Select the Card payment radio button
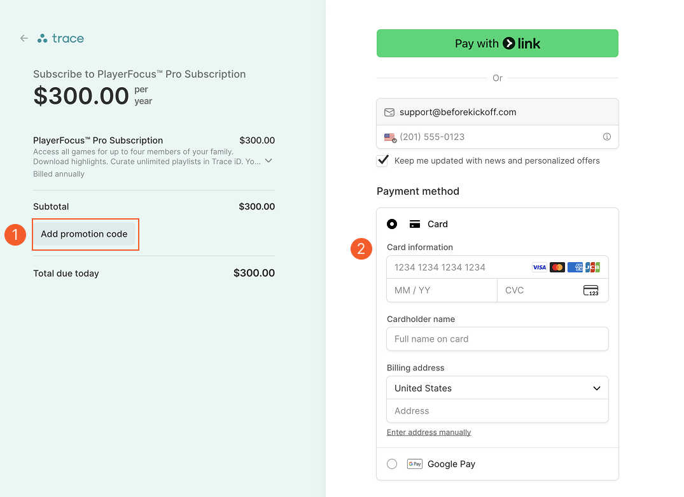 click(392, 224)
